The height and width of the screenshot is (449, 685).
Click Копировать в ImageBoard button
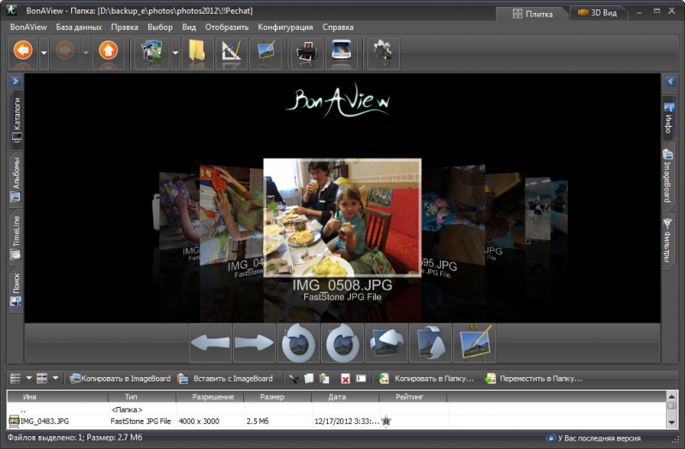pos(118,378)
